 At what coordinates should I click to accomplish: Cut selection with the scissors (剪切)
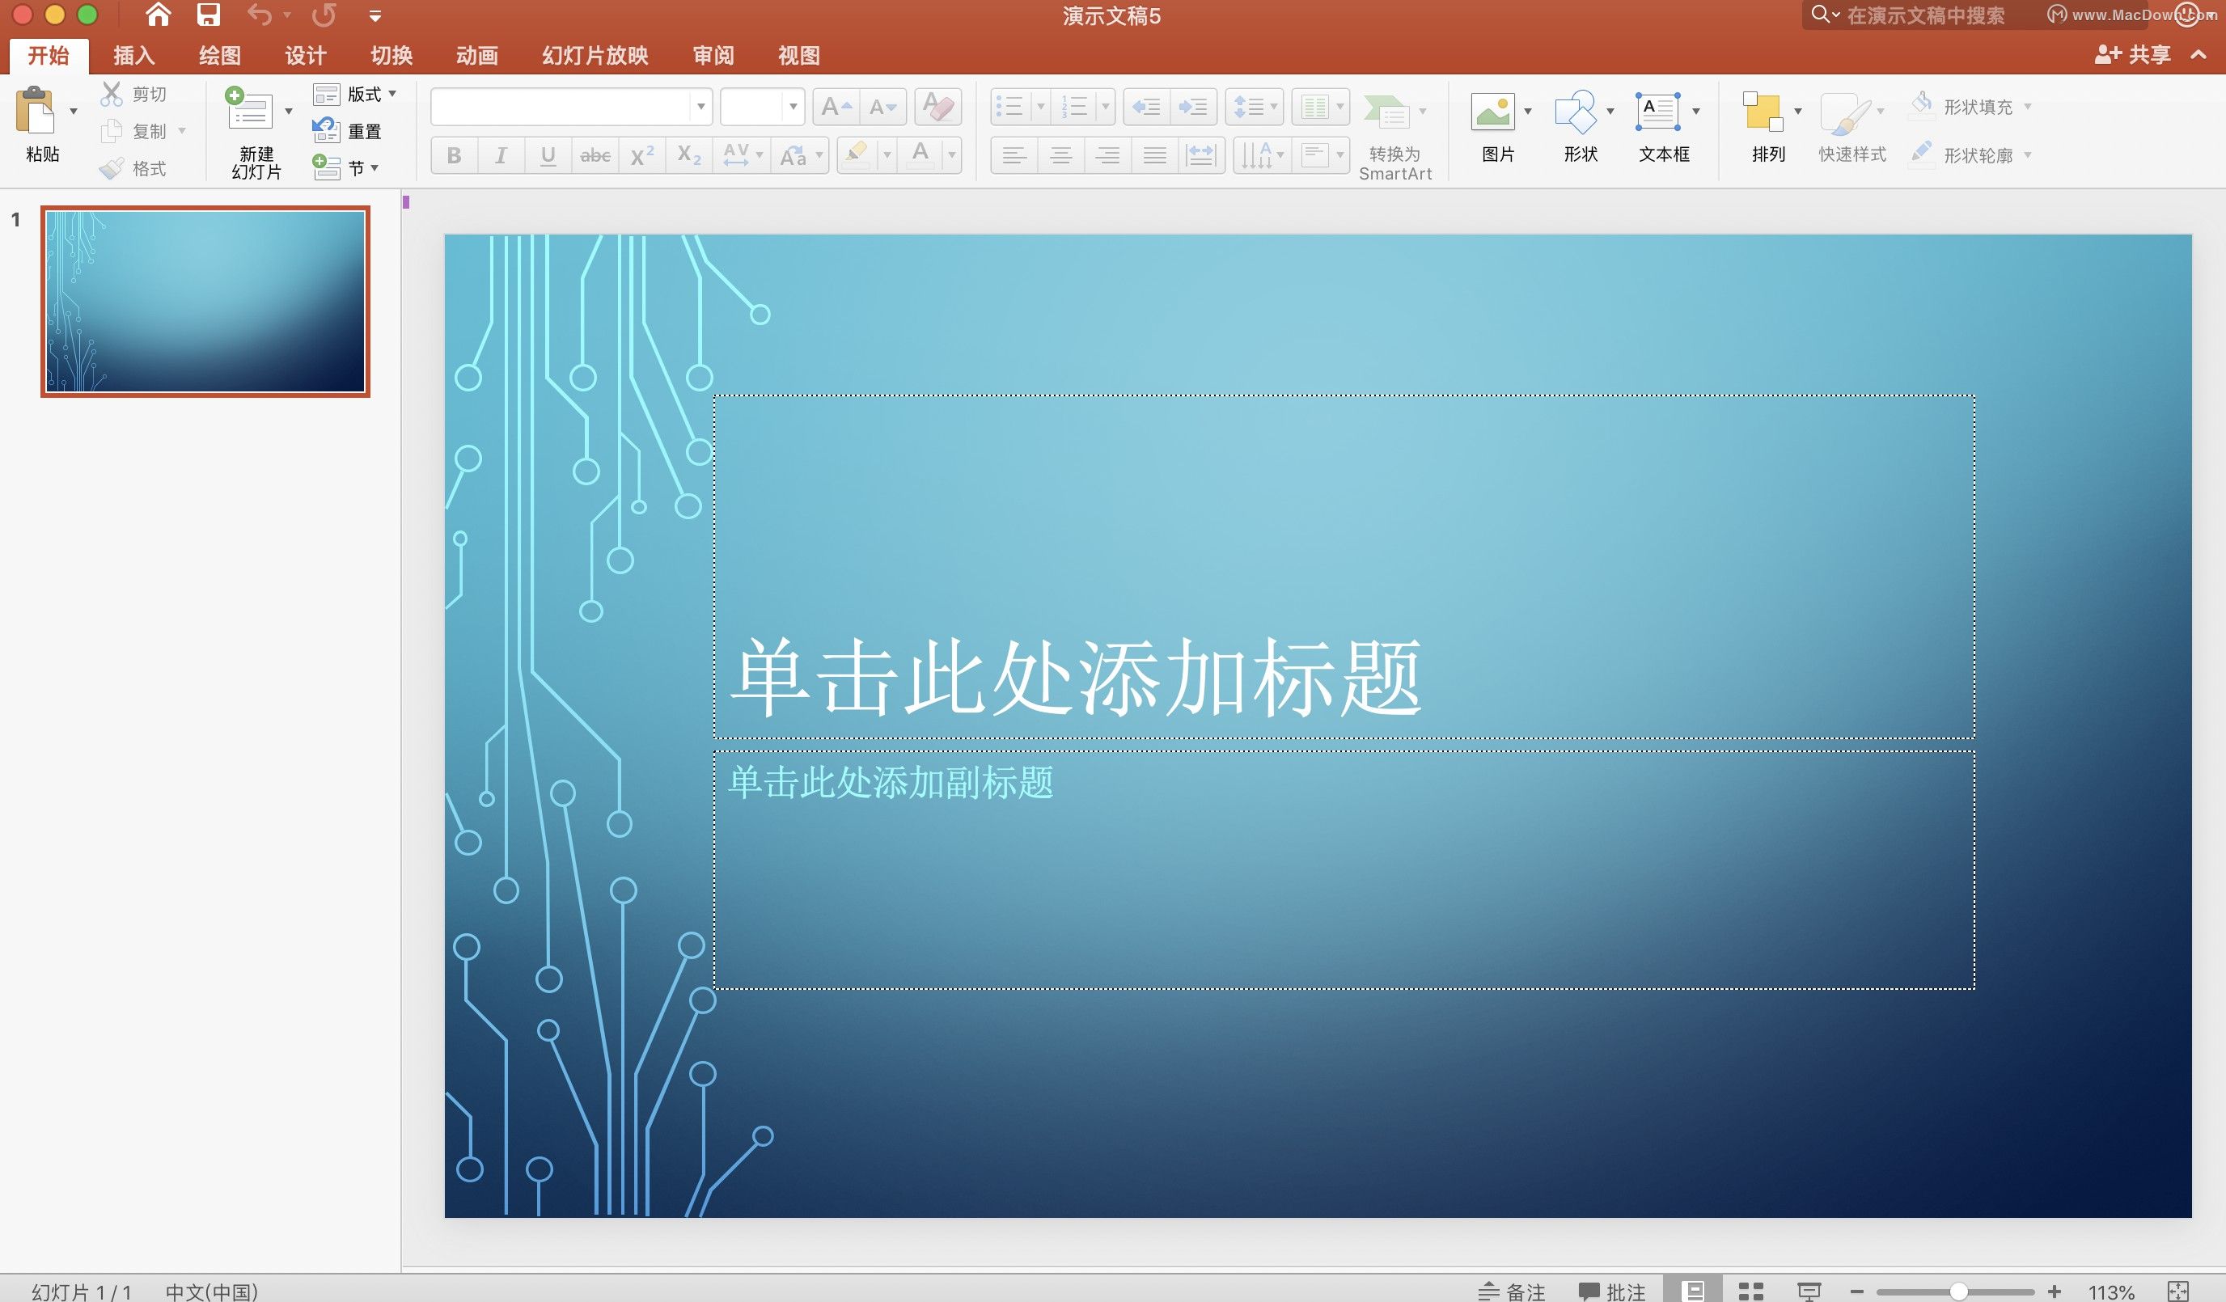[x=133, y=94]
